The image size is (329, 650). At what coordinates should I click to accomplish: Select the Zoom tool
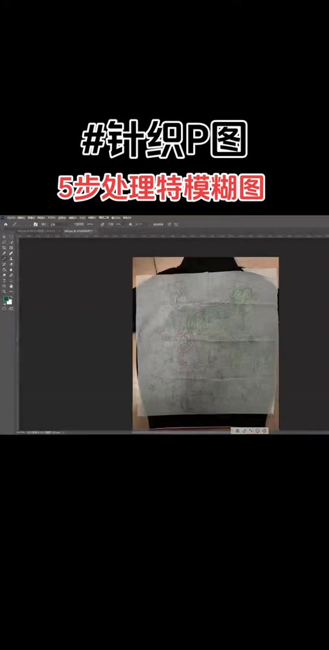click(x=4, y=291)
